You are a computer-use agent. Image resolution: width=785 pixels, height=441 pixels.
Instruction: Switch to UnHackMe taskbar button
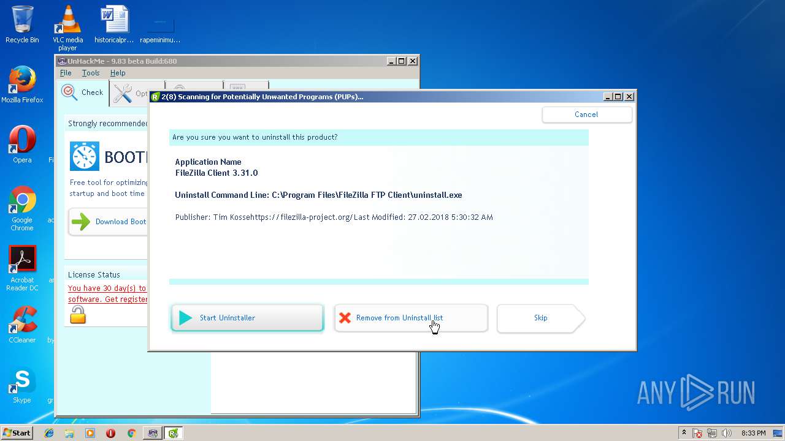(x=153, y=433)
